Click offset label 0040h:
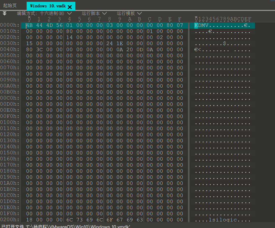The width and height of the screenshot is (275, 228). [x=10, y=50]
